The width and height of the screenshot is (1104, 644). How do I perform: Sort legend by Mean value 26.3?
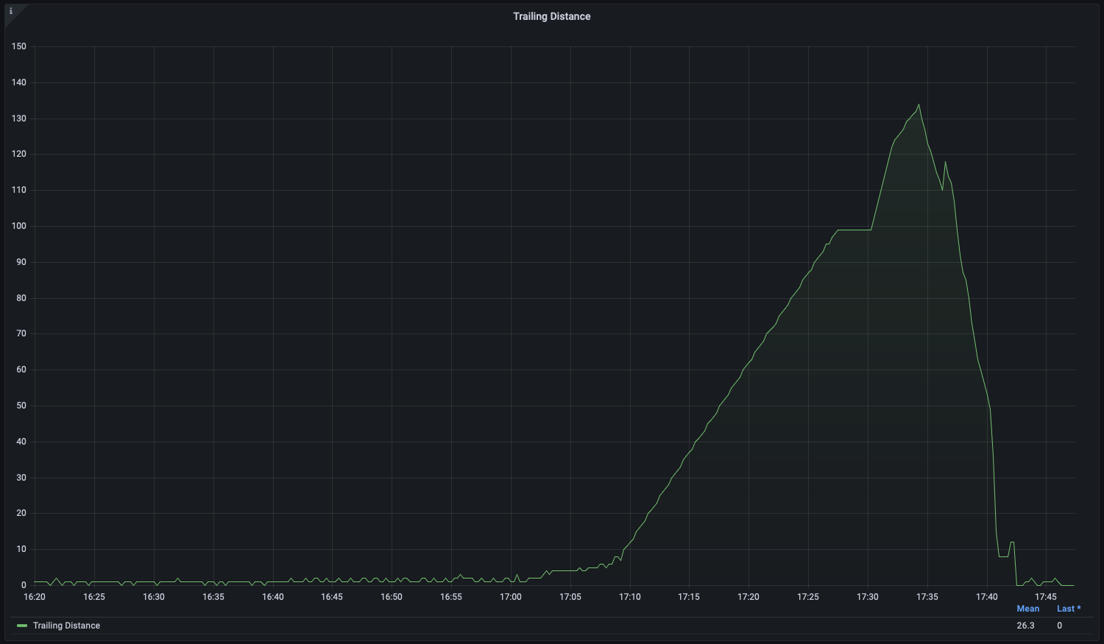[x=1027, y=609]
